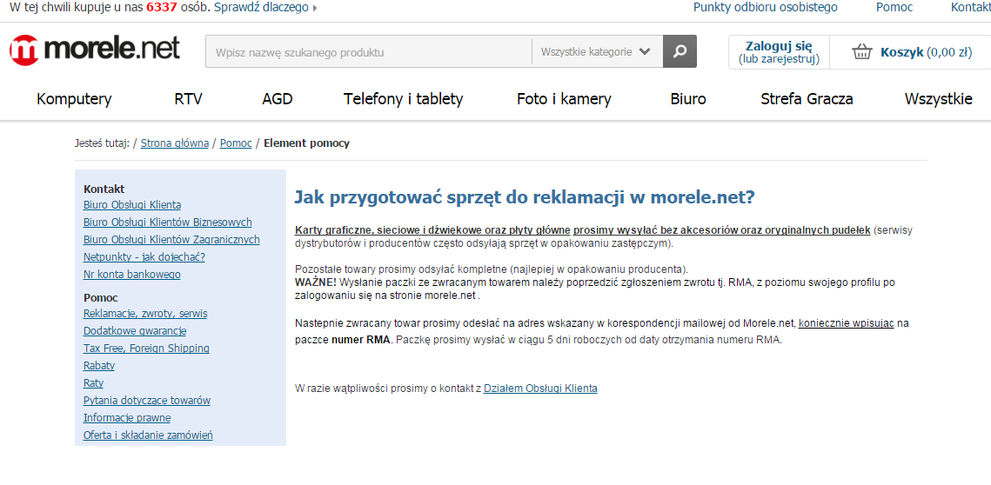The image size is (991, 485).
Task: Open Nr konta bankowego link
Action: coord(132,275)
